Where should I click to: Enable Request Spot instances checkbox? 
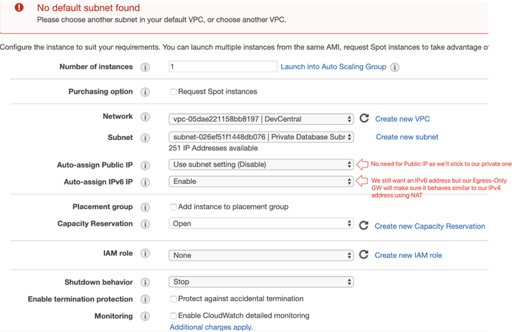[173, 92]
